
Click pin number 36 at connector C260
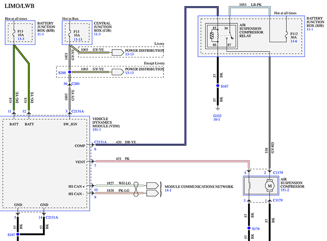pos(65,84)
